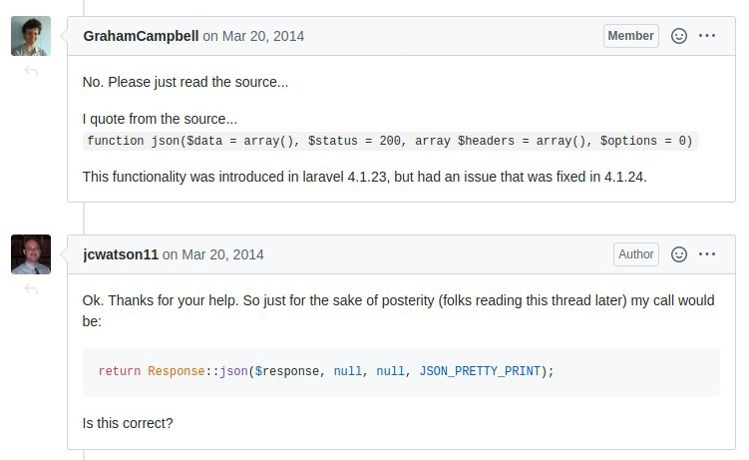The width and height of the screenshot is (749, 460).
Task: Open GrahamCampbell's avatar profile picture
Action: pos(30,36)
